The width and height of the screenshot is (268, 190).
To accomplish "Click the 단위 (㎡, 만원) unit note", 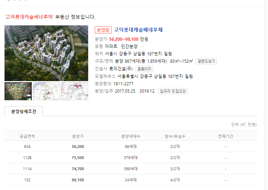I will (244, 125).
